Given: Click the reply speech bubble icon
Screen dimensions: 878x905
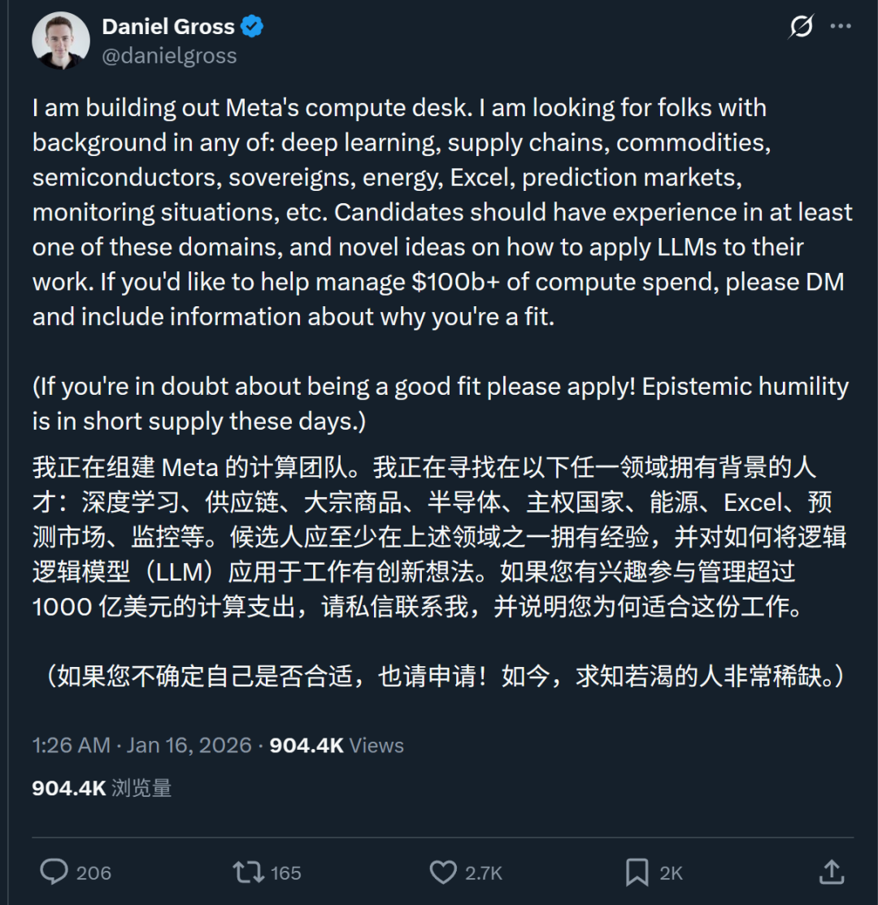Looking at the screenshot, I should tap(54, 873).
